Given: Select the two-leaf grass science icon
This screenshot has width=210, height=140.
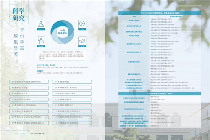Looking at the screenshot, I should (x=82, y=42).
